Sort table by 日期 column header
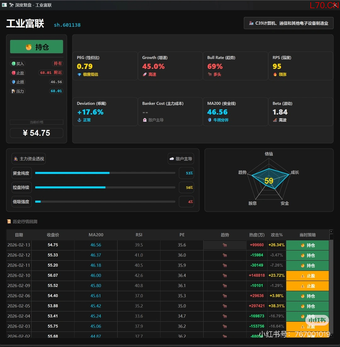 tap(19, 235)
